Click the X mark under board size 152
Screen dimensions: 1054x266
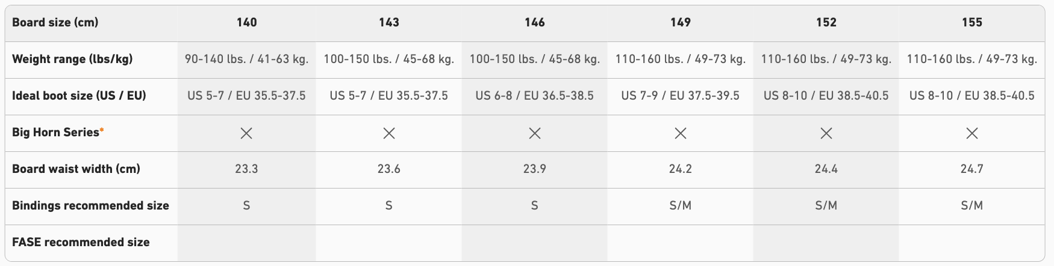click(826, 133)
